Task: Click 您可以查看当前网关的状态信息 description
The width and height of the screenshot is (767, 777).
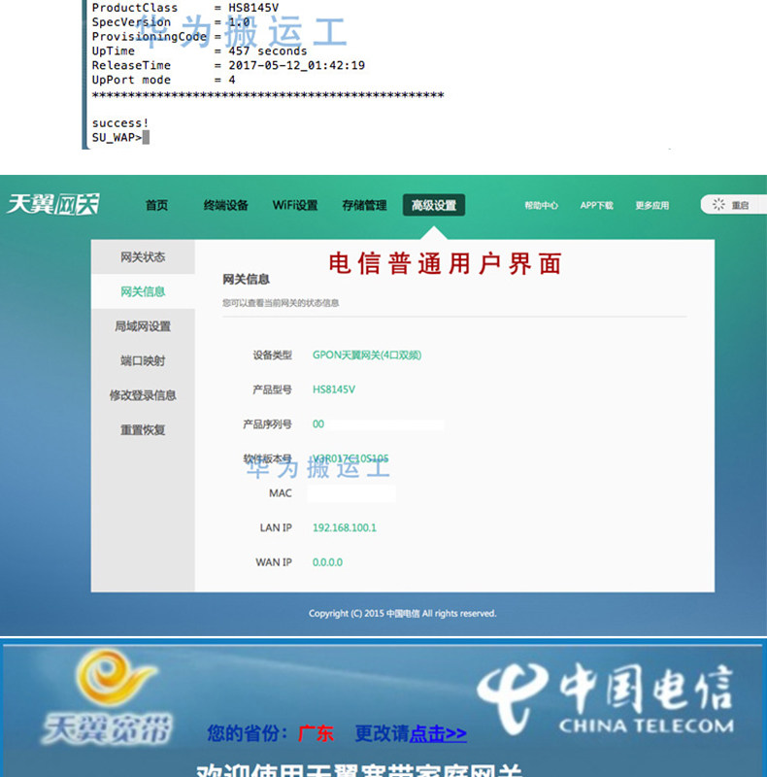Action: point(281,303)
